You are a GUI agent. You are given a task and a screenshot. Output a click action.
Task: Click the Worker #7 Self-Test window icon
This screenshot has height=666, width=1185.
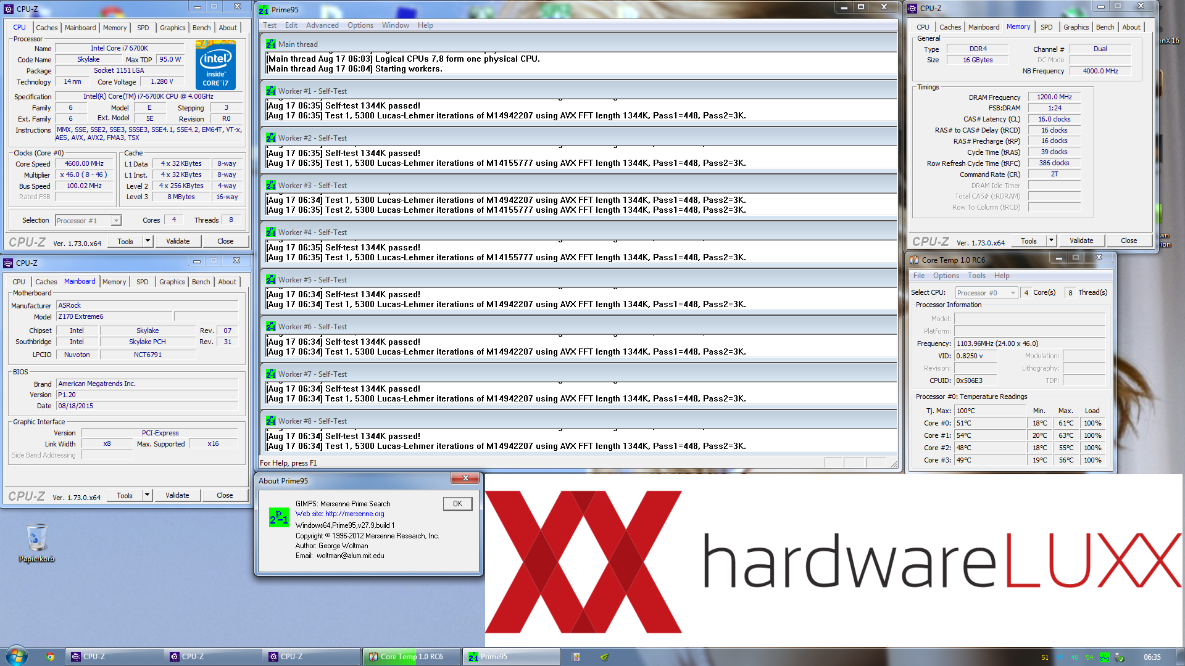point(271,374)
